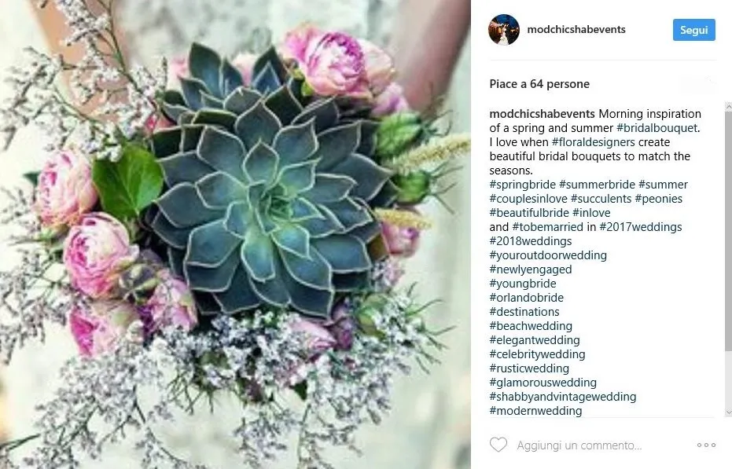Click the Segui follow button
Image resolution: width=732 pixels, height=469 pixels.
693,30
